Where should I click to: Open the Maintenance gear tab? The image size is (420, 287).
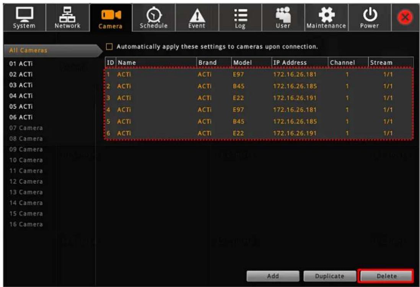click(x=326, y=18)
